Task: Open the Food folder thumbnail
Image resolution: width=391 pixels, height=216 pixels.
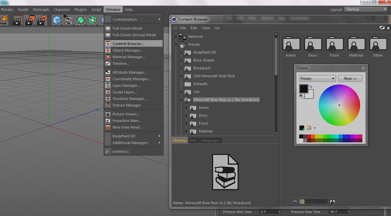Action: pyautogui.click(x=334, y=47)
